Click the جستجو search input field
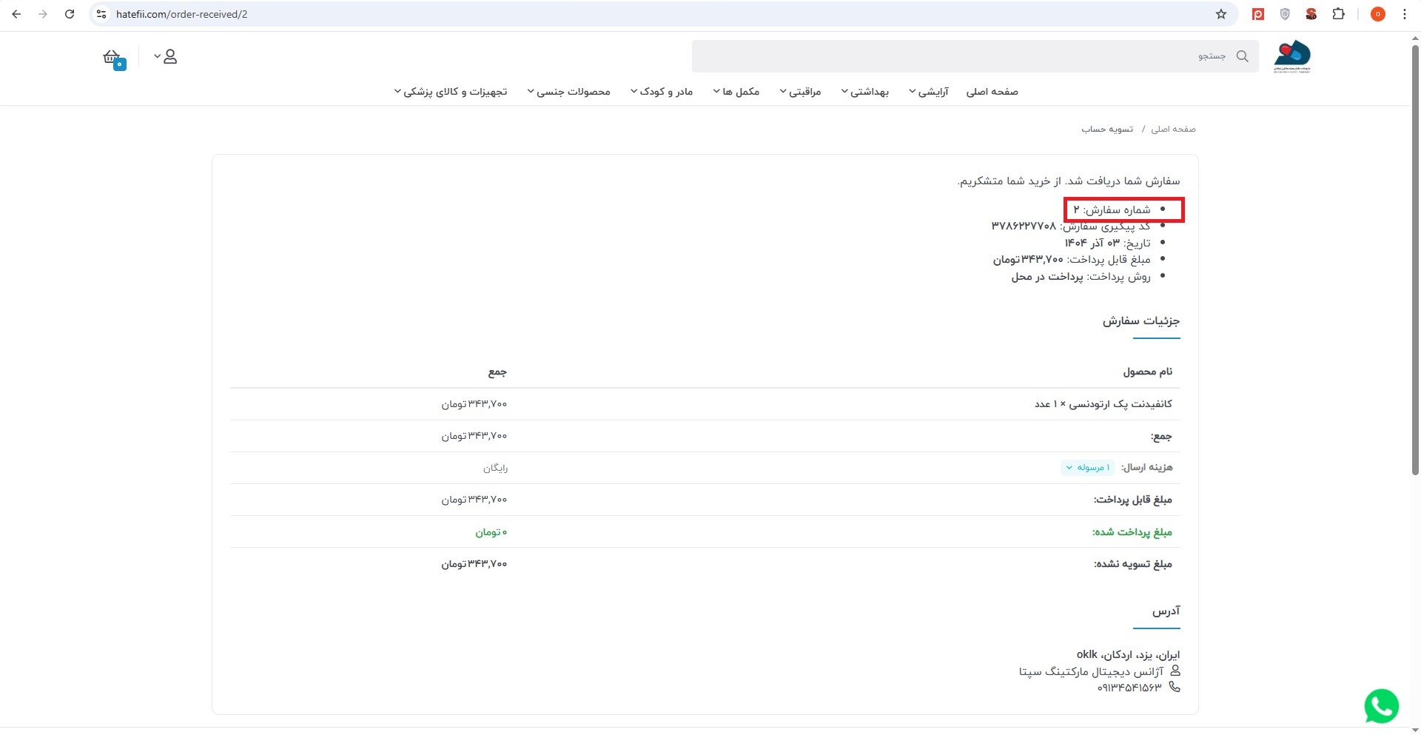 [962, 56]
